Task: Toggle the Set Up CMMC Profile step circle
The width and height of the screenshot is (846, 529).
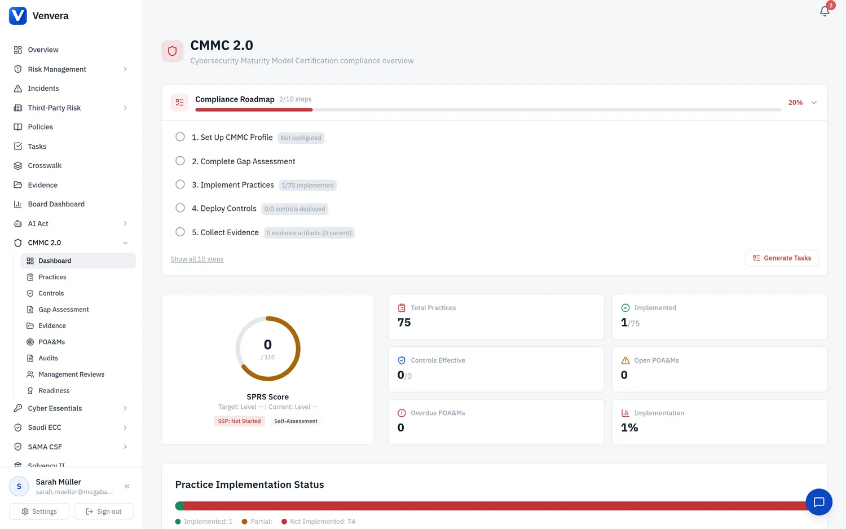Action: pyautogui.click(x=180, y=136)
